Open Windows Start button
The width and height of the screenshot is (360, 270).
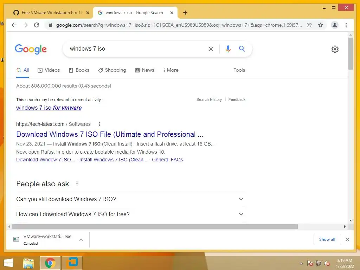coord(8,263)
